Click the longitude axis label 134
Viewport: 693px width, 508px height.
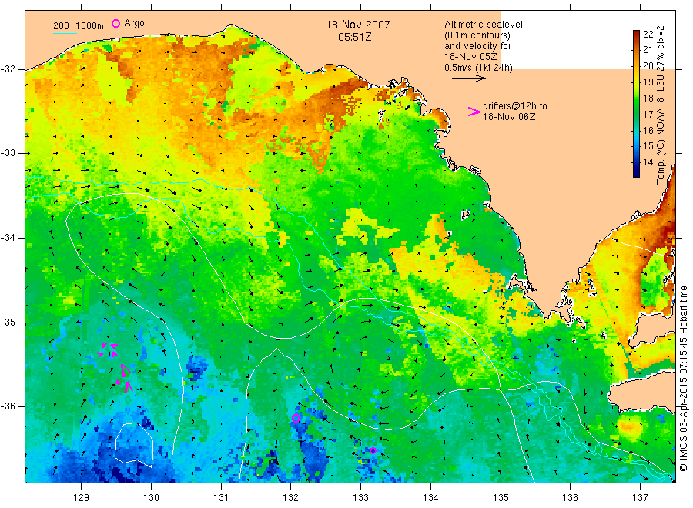[430, 498]
